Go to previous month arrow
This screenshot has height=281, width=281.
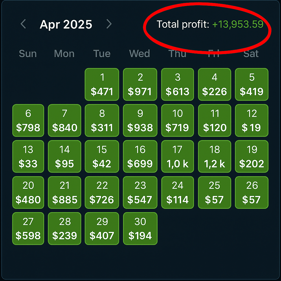[x=23, y=24]
